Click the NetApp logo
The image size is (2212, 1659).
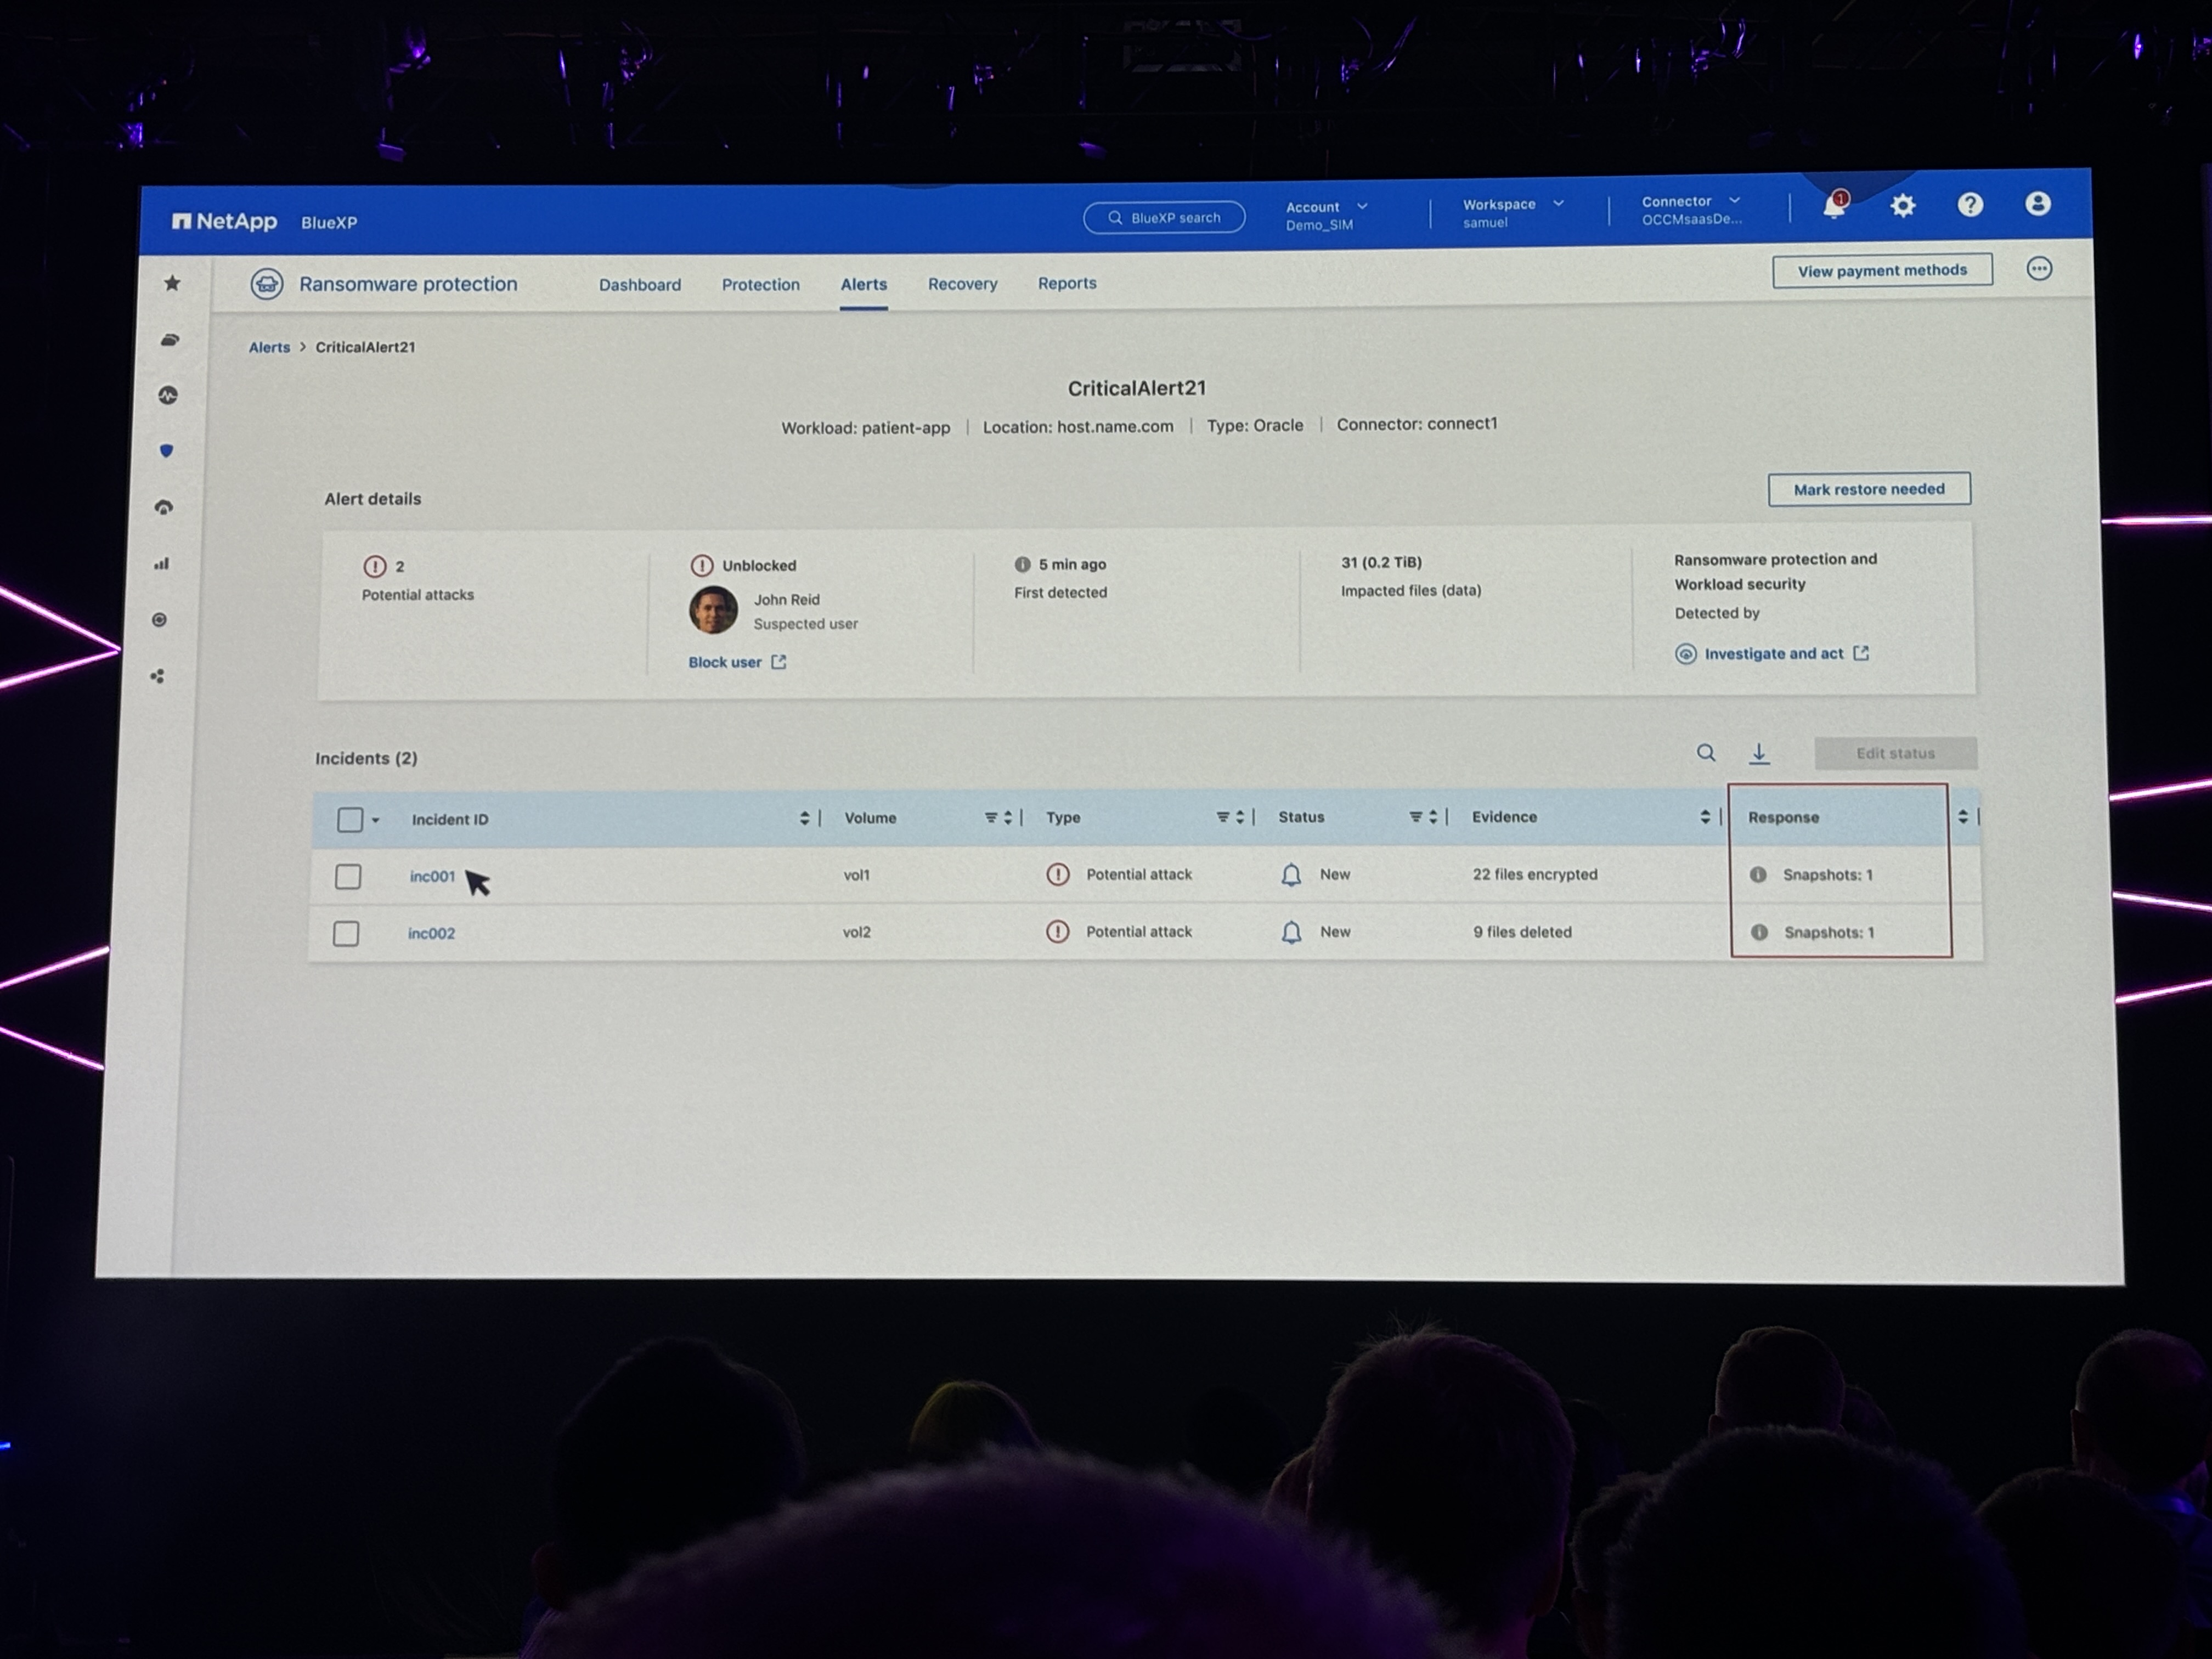click(x=224, y=221)
